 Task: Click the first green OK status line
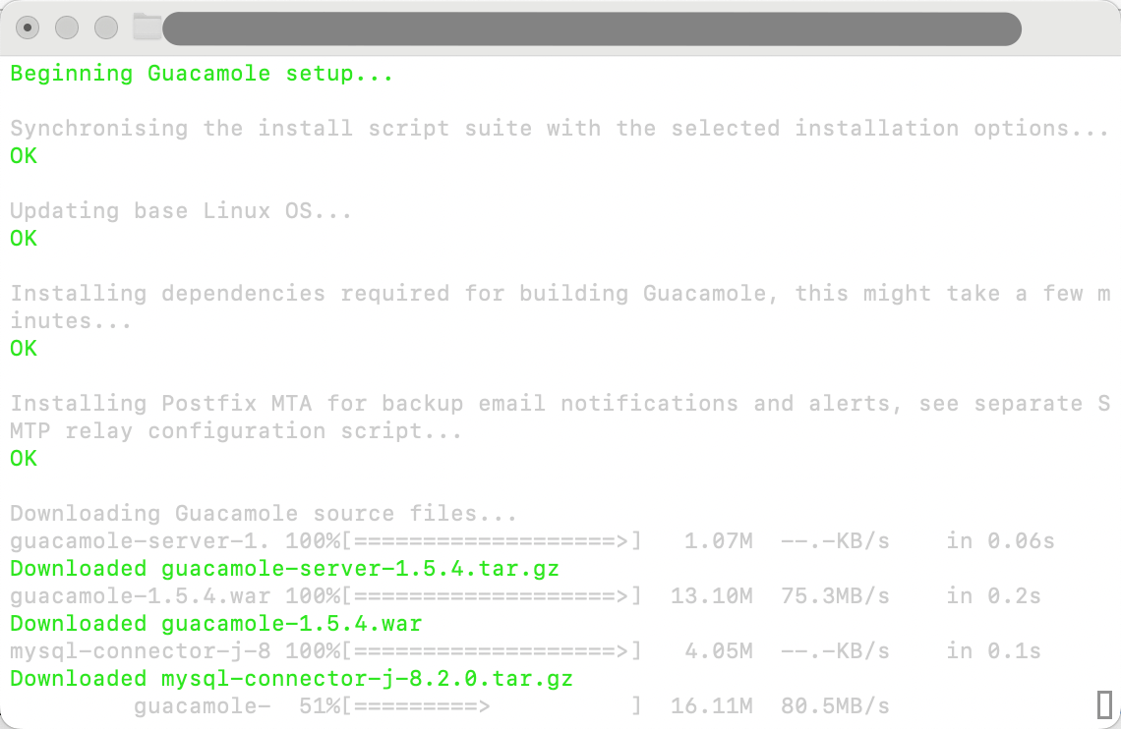click(x=22, y=155)
